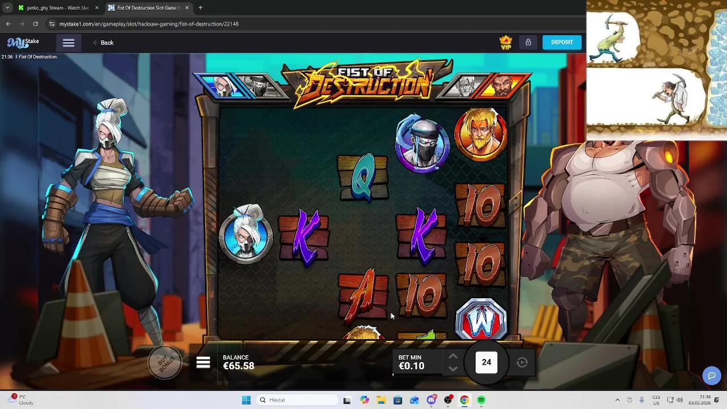Open the Buy Bonus button
This screenshot has height=409, width=727.
point(165,362)
